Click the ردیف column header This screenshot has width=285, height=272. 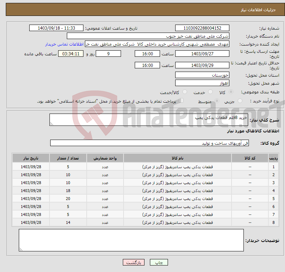point(273,158)
